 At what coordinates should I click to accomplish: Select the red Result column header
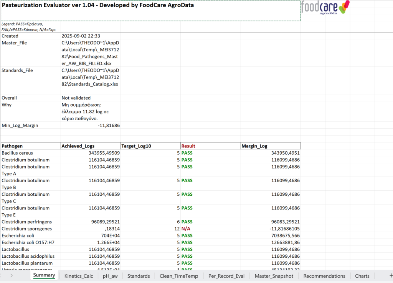tap(211, 146)
